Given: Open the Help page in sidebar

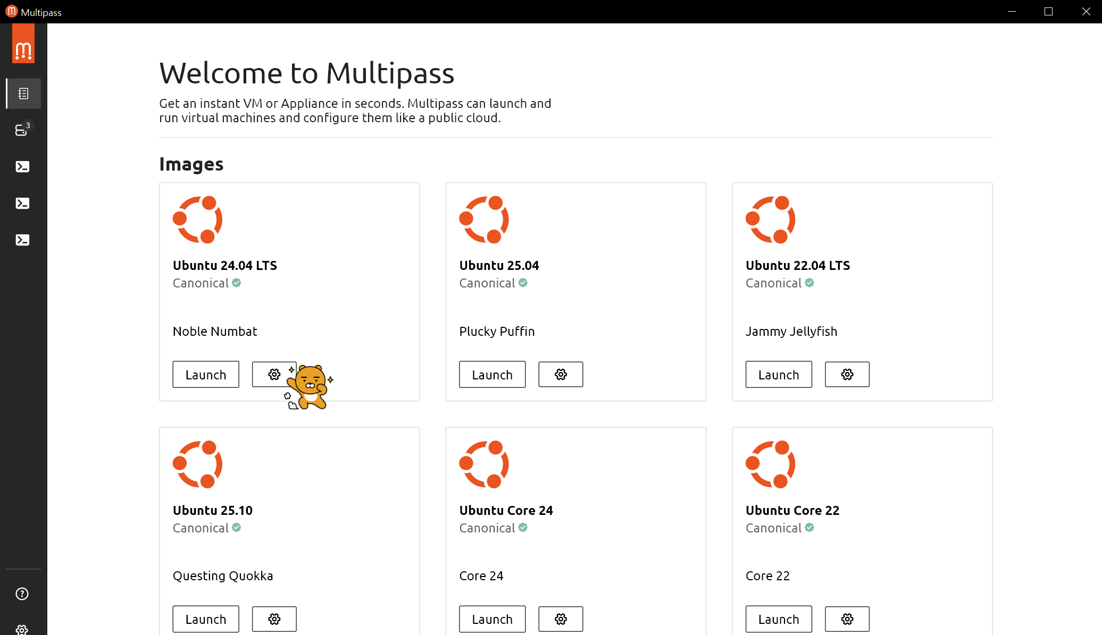Looking at the screenshot, I should tap(22, 594).
